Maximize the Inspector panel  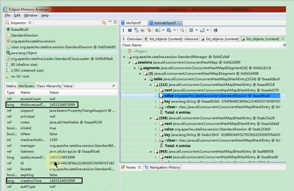click(115, 22)
